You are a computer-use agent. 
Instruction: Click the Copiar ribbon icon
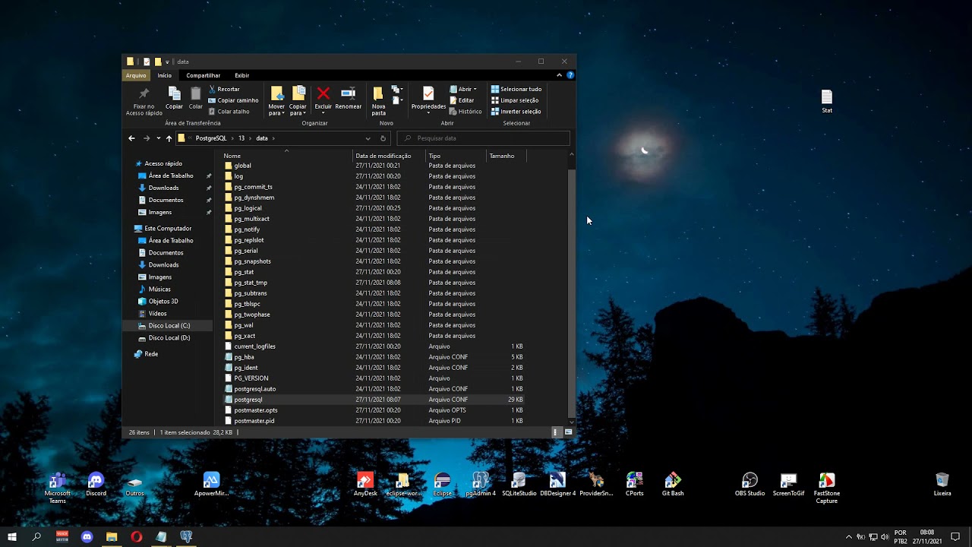click(x=175, y=93)
